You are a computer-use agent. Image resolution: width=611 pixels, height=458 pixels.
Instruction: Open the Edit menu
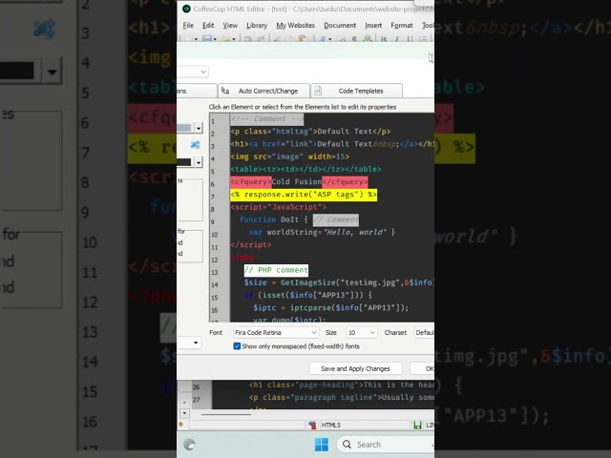(208, 26)
